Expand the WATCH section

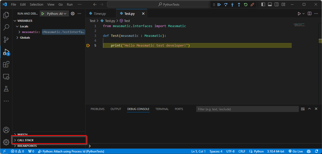[x=49, y=135]
